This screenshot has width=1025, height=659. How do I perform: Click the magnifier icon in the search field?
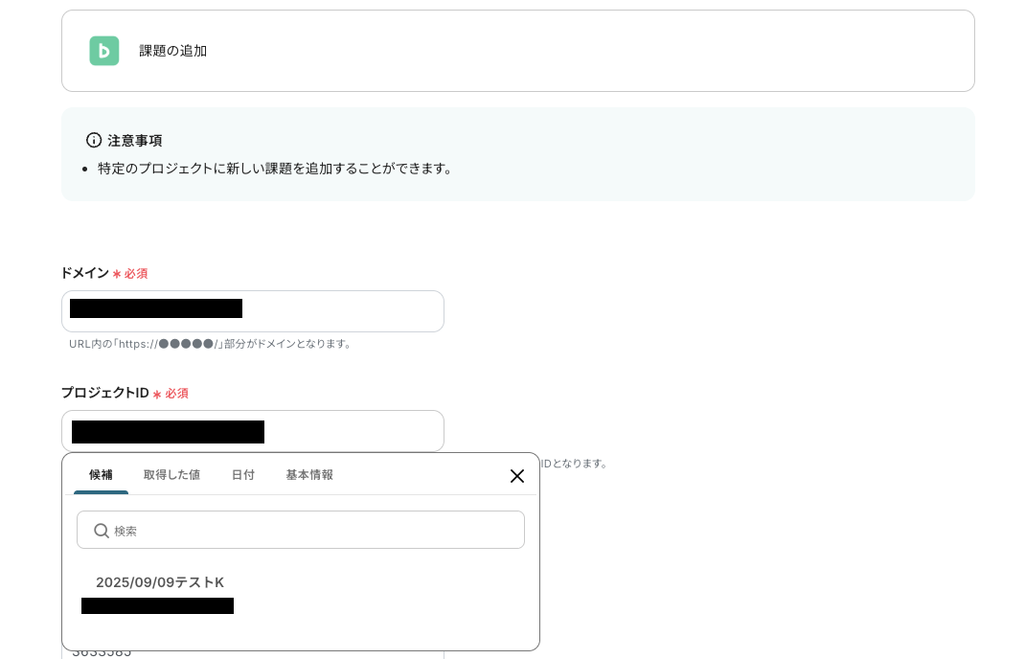102,530
